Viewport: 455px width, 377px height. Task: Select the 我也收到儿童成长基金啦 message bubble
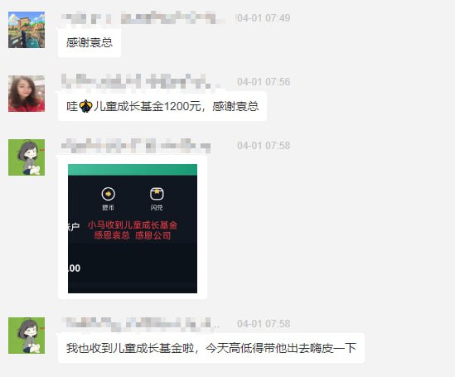click(x=211, y=348)
